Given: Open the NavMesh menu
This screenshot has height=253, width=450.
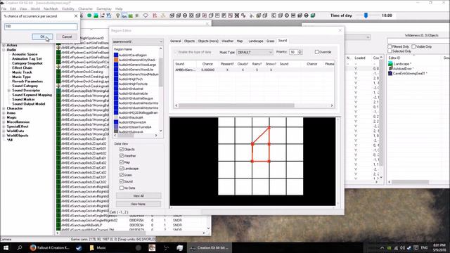Looking at the screenshot, I should 51,9.
